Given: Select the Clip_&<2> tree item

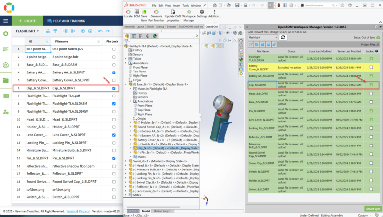Looking at the screenshot, I should coord(166,148).
